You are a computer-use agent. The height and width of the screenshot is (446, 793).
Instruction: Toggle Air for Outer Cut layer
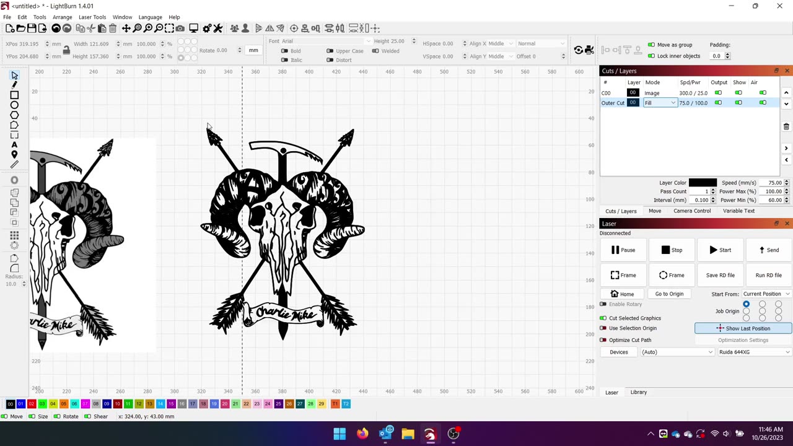tap(763, 103)
